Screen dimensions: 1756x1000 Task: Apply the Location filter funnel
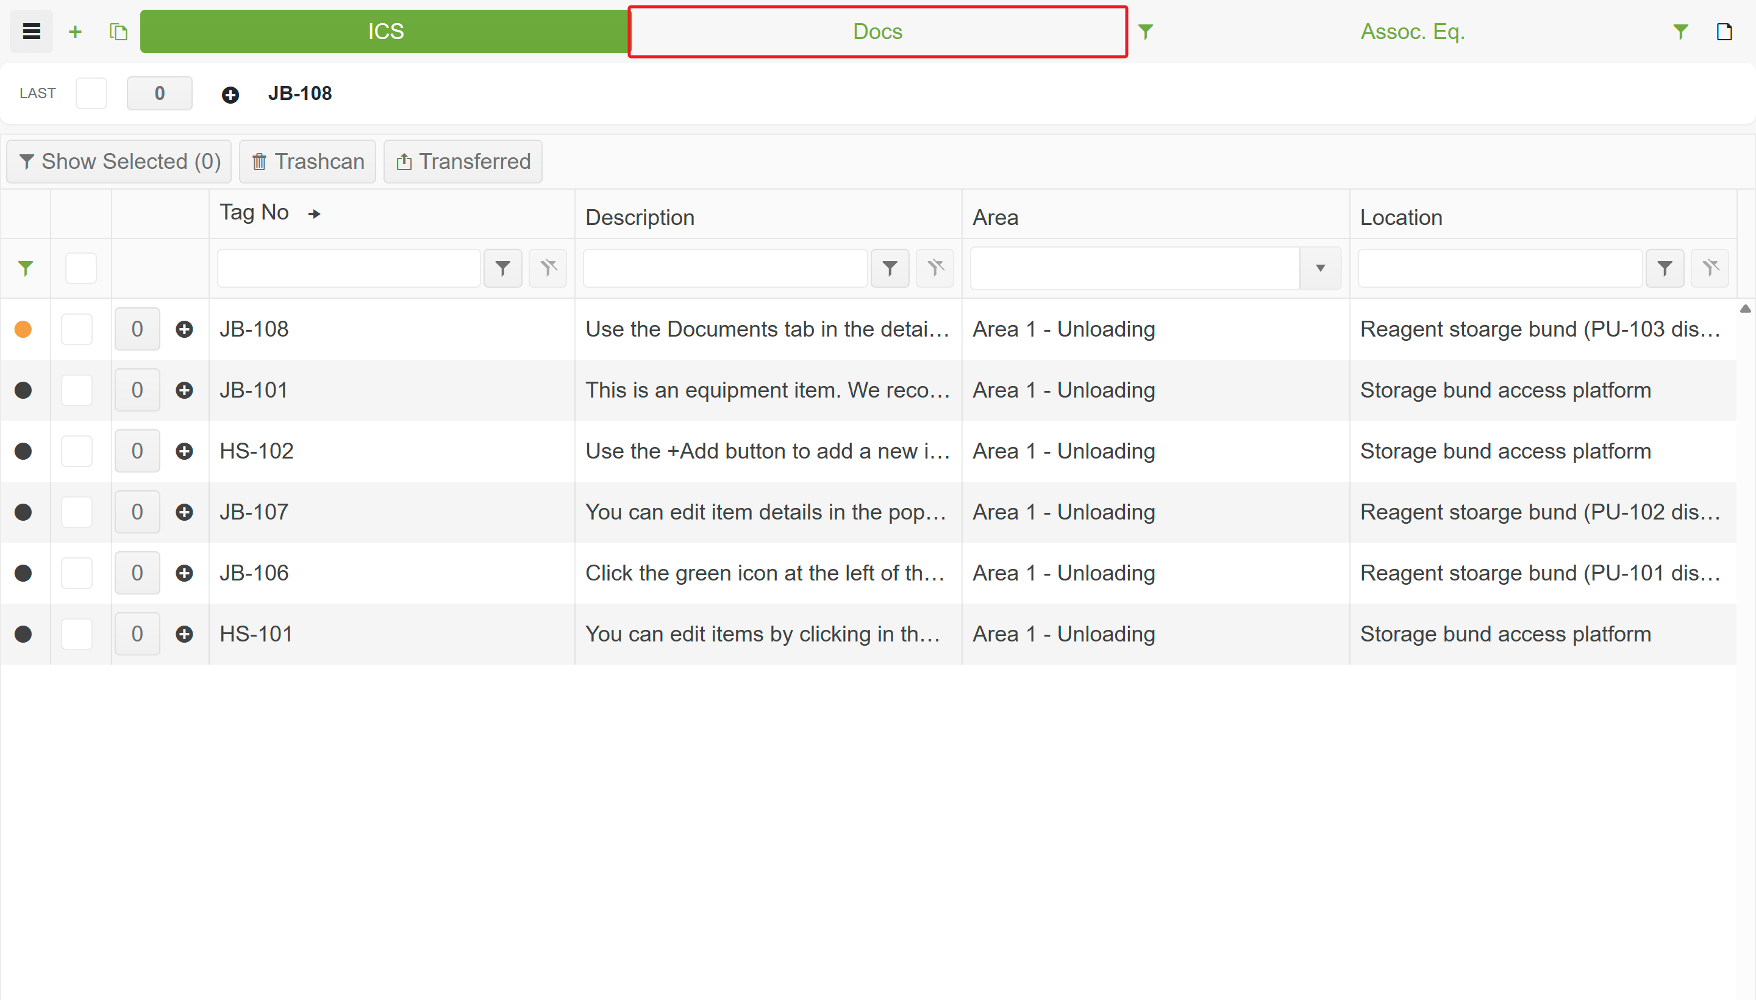pos(1665,268)
